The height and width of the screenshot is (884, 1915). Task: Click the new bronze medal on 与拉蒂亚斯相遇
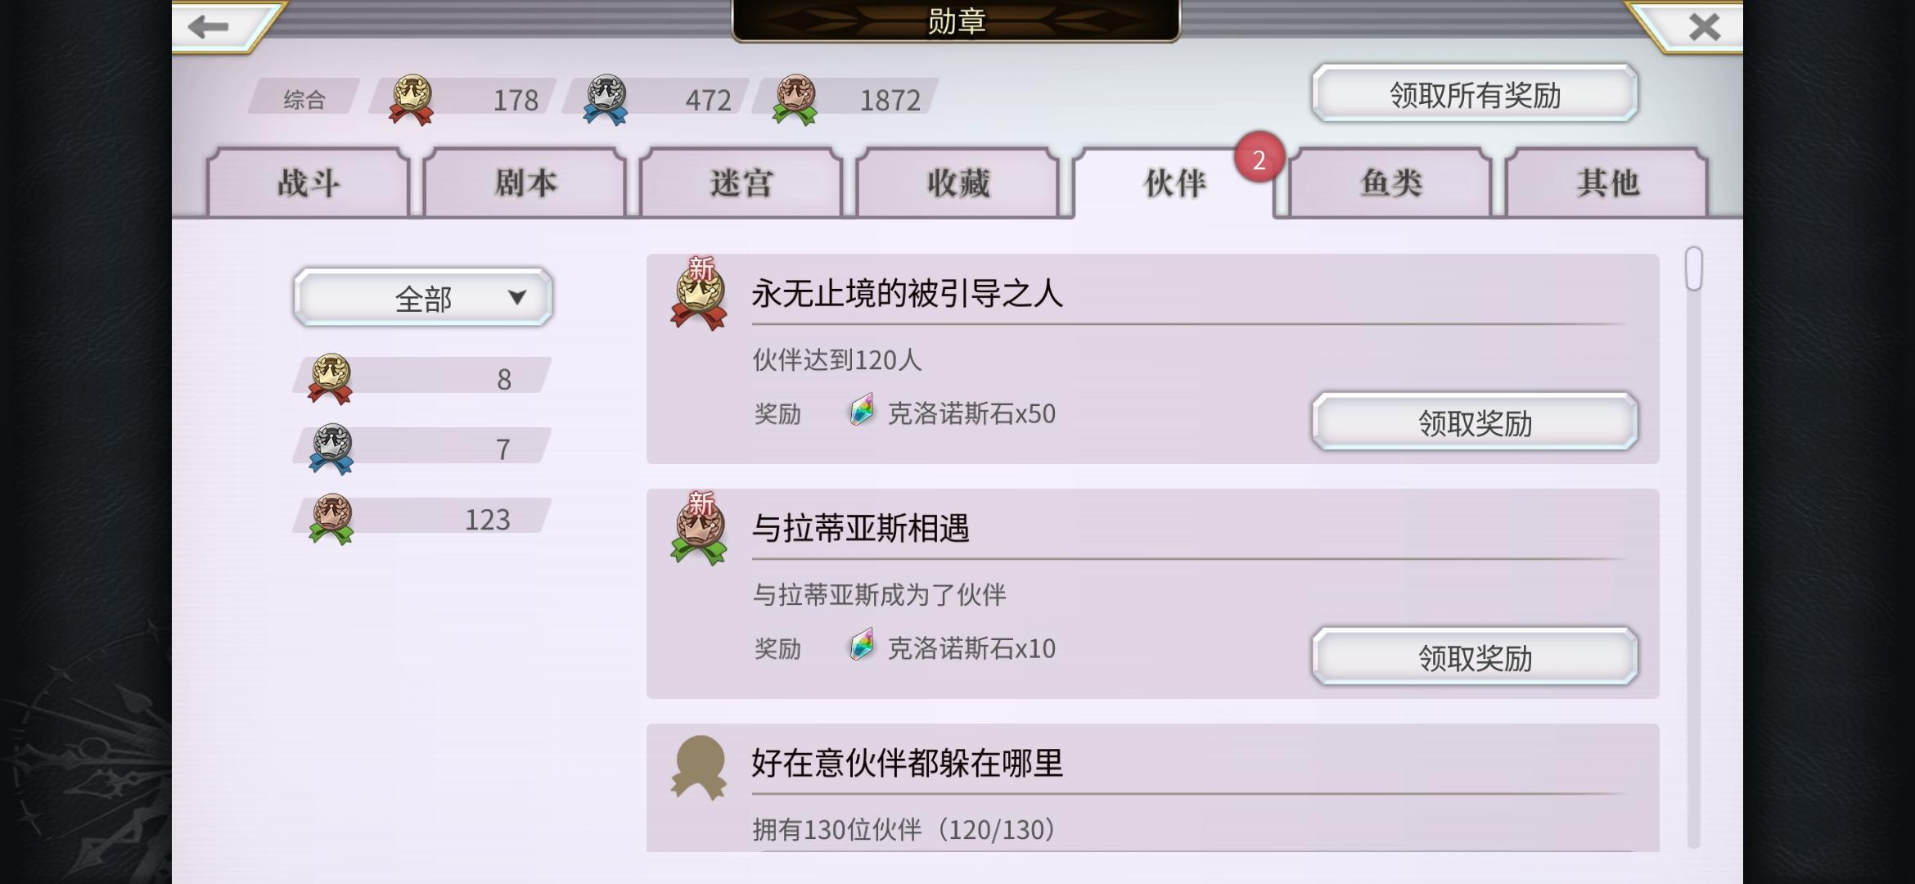click(x=698, y=530)
